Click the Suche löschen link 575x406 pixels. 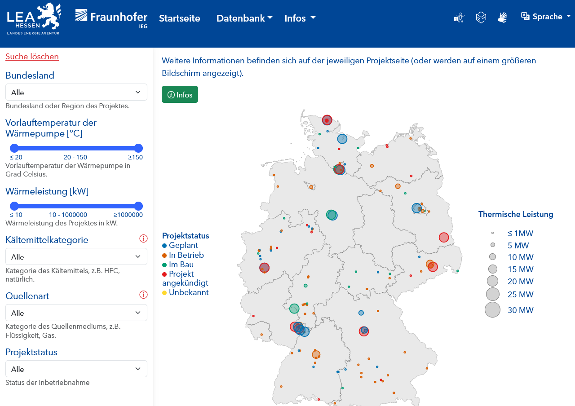[32, 56]
